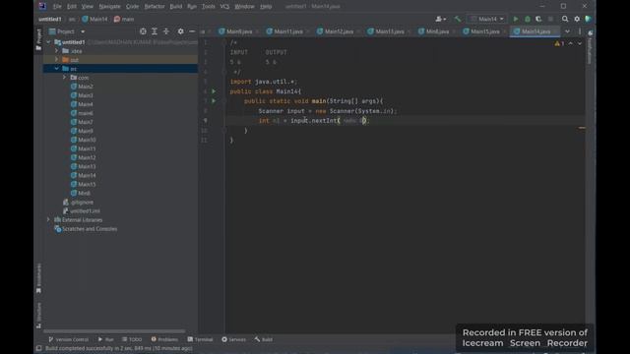Open the Notifications side panel

tap(590, 46)
